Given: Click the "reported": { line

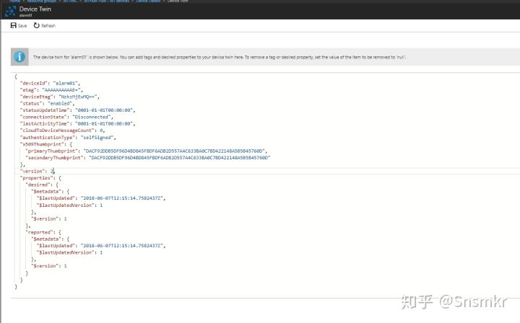Looking at the screenshot, I should 43,232.
